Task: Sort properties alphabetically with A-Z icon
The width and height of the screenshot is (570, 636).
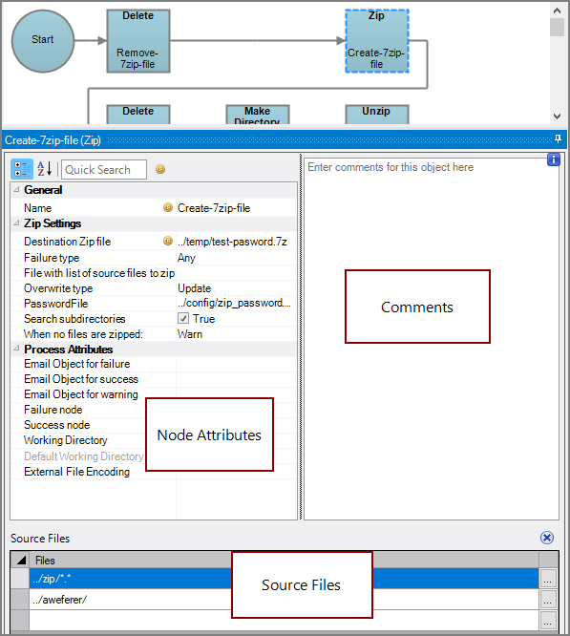Action: point(44,169)
